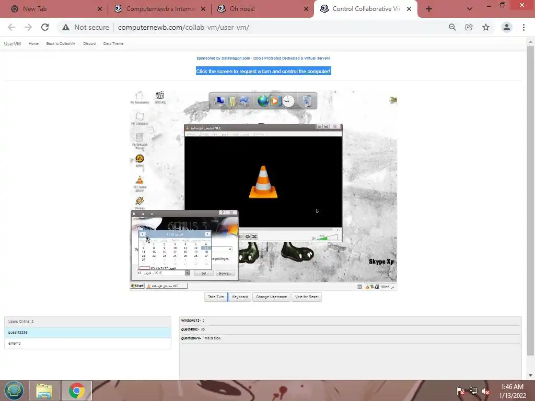Select day 15 in the calendar

pos(154,252)
